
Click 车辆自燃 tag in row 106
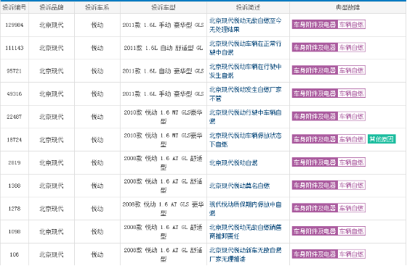tap(352, 254)
